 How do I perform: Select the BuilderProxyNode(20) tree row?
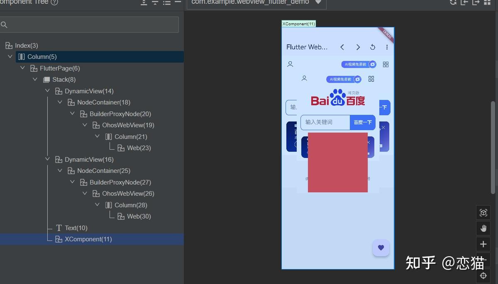[x=92, y=114]
